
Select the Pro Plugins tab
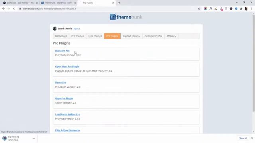click(x=112, y=36)
